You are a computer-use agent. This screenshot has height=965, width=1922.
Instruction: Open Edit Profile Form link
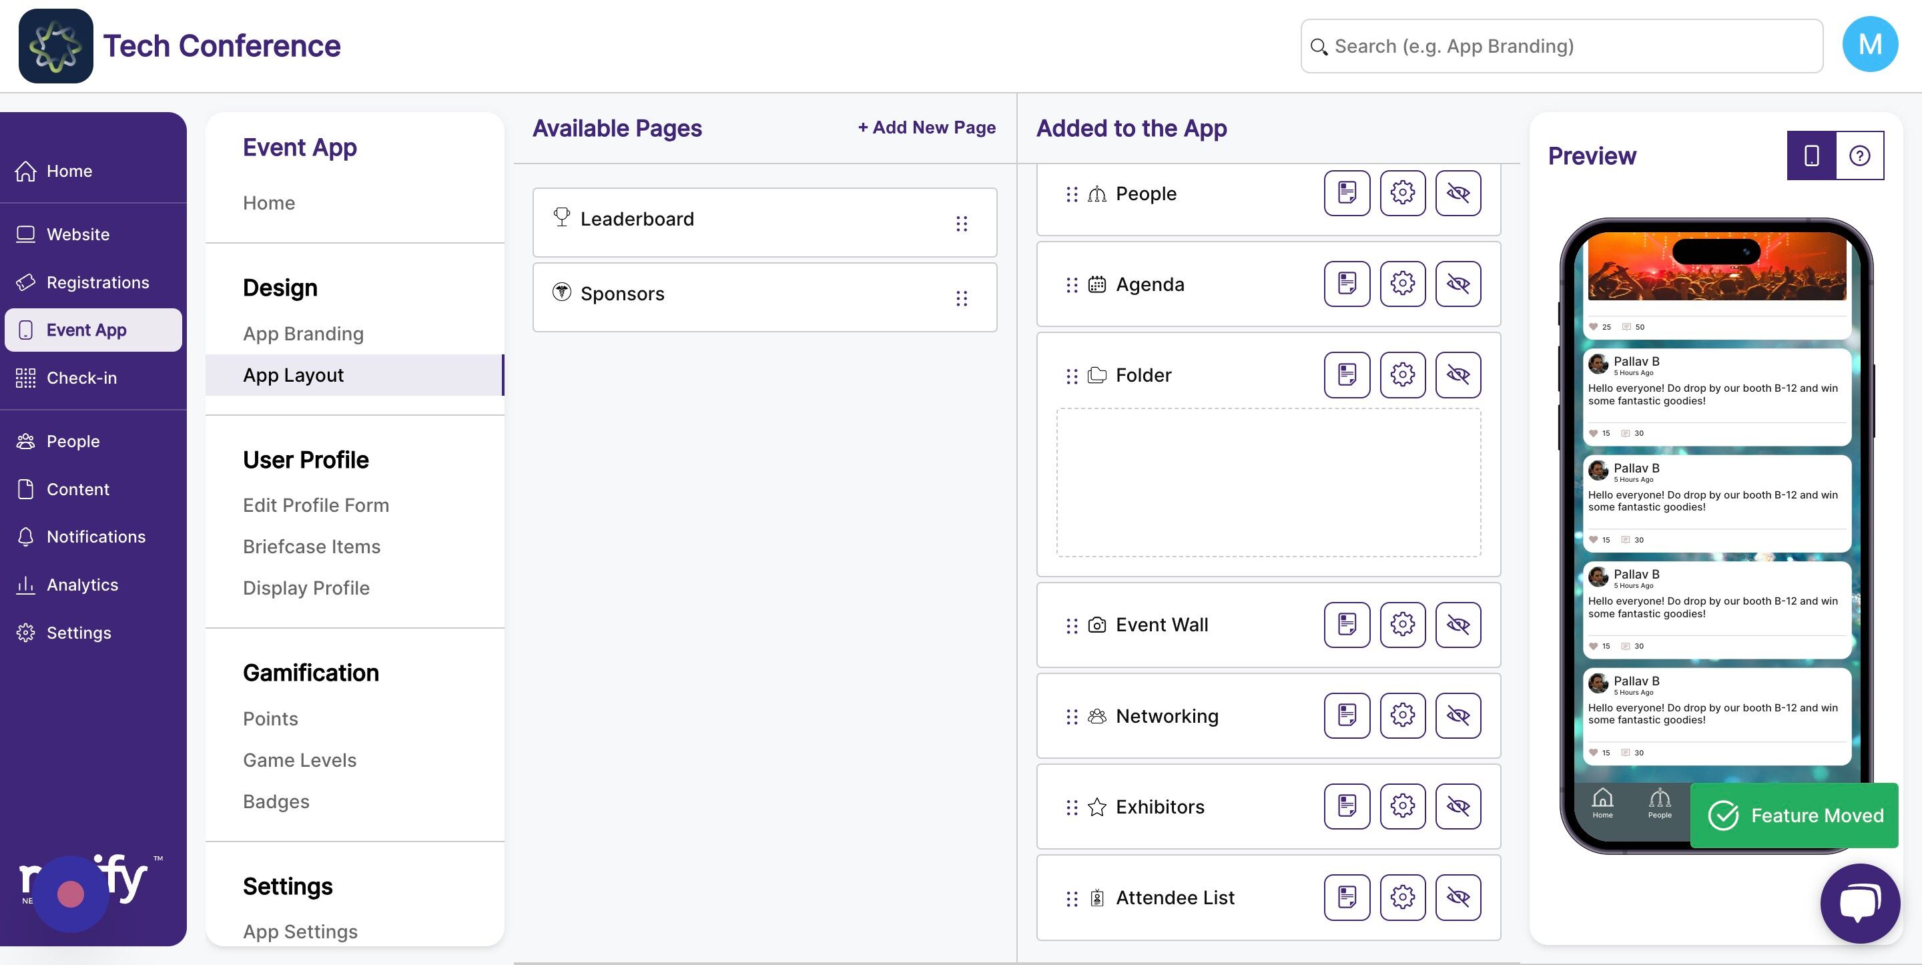(x=316, y=505)
